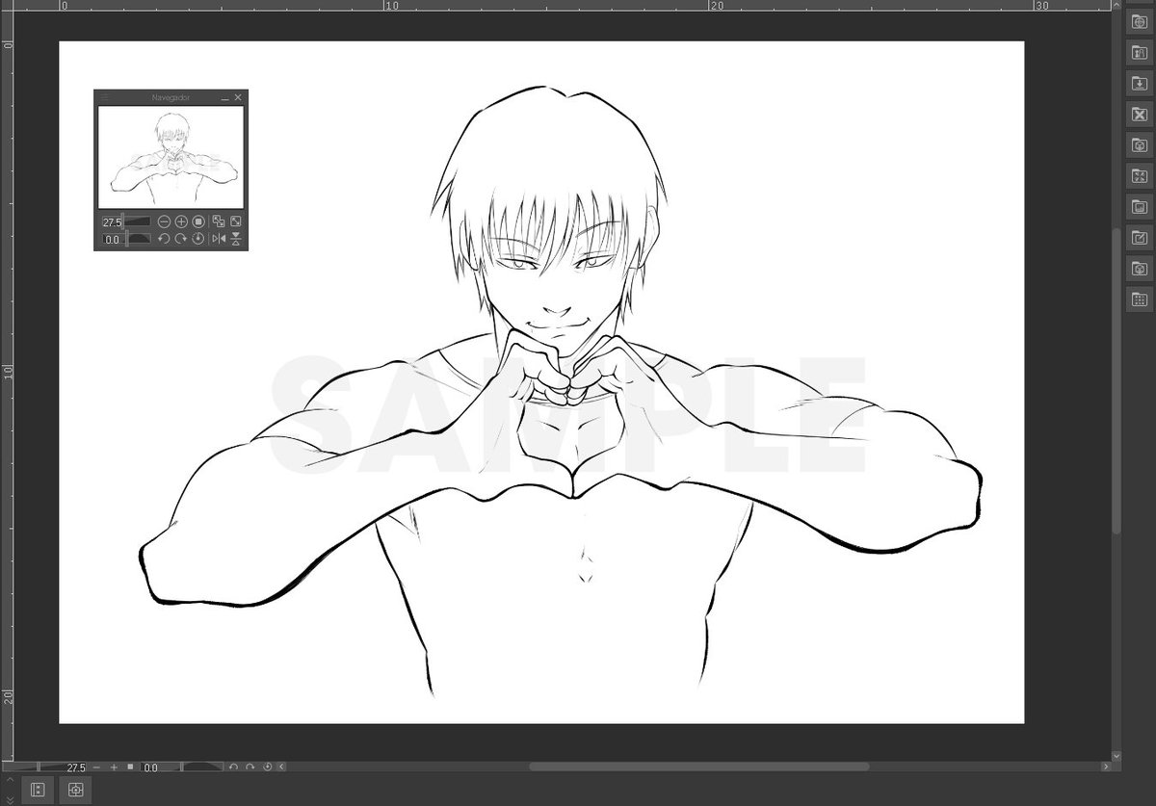
Task: Click the Navegador 27.5 zoom value field
Action: [x=112, y=221]
